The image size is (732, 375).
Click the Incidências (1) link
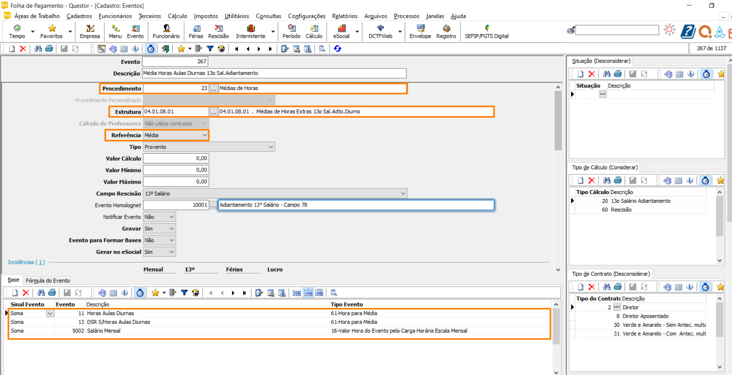point(26,262)
